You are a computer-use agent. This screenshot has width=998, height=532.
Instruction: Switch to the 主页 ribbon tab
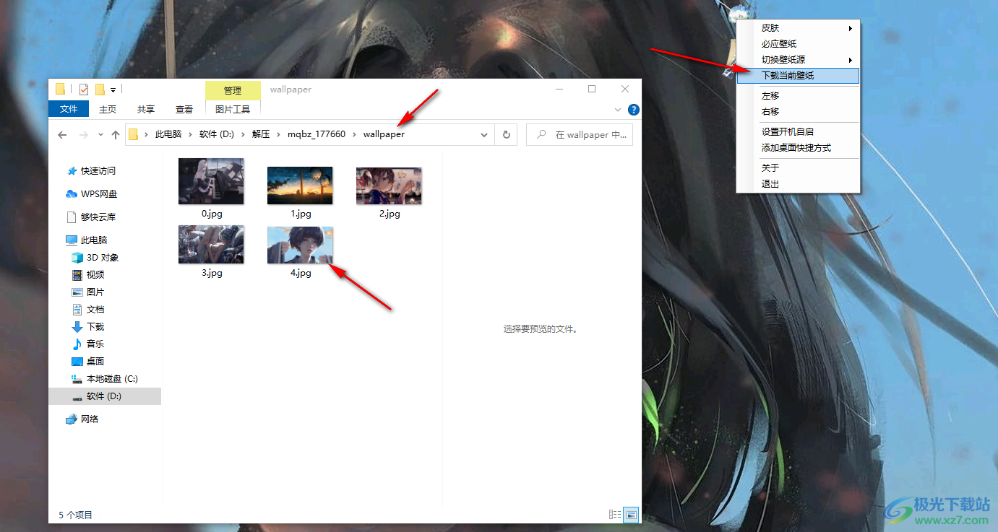tap(108, 109)
